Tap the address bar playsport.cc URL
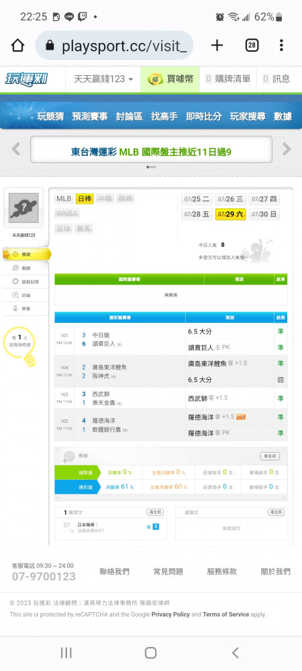Screen dimensions: 302x671 (115, 46)
